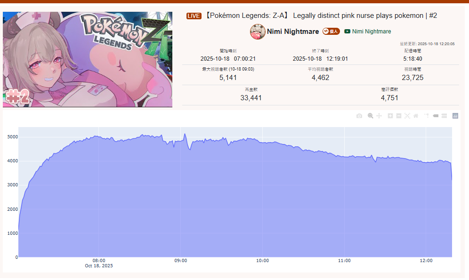Screen dimensions: 469x280
Task: Click the orange 個人 badge next to streamer name
Action: point(331,32)
